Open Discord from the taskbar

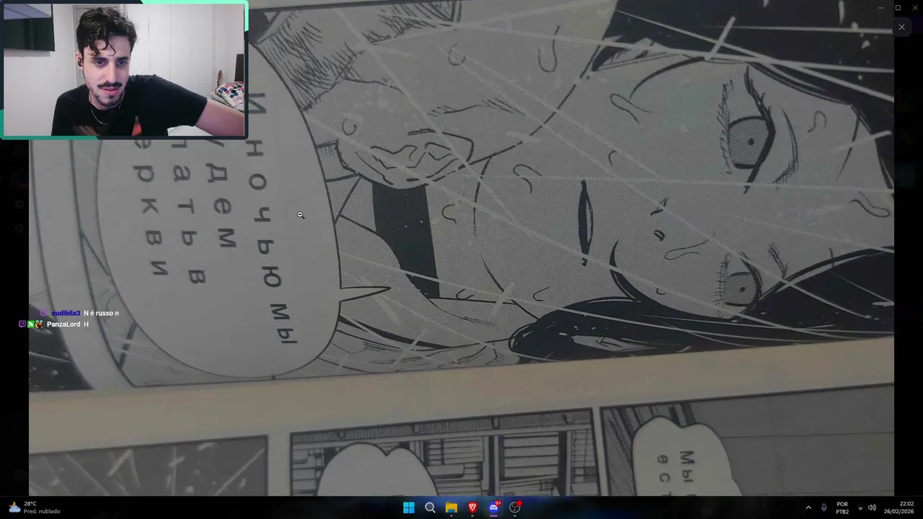(494, 507)
